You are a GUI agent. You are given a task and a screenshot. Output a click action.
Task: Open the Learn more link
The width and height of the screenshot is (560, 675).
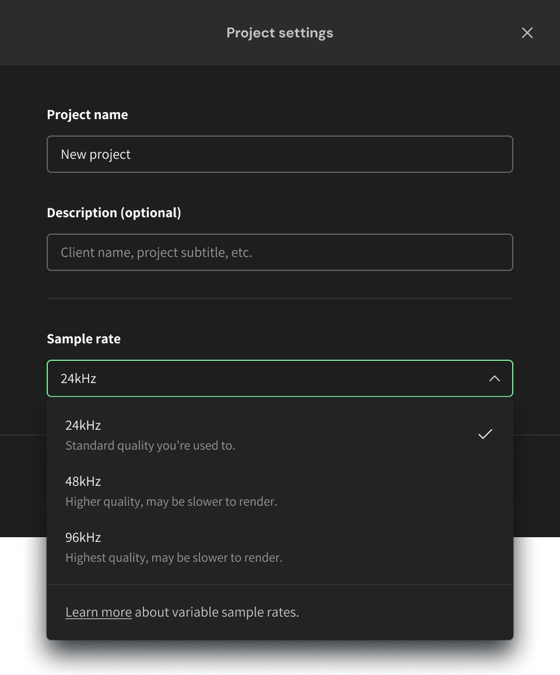click(x=99, y=612)
